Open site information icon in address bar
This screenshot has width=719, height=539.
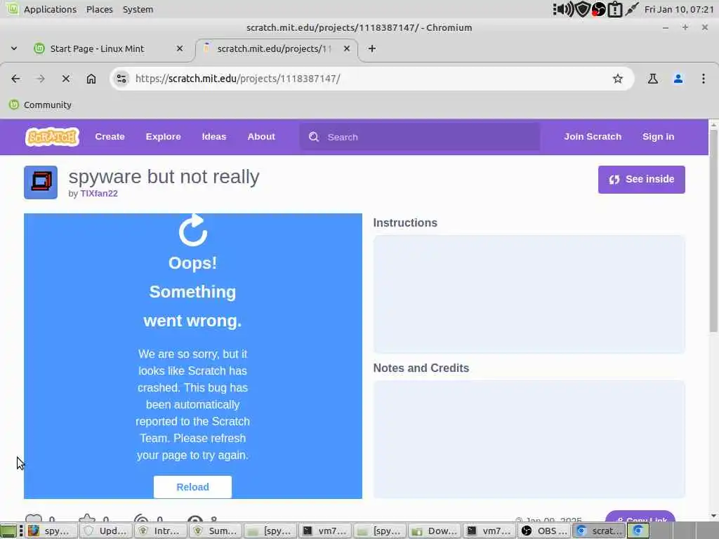pos(121,79)
